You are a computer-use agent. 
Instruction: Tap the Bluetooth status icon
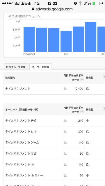tap(80, 3)
